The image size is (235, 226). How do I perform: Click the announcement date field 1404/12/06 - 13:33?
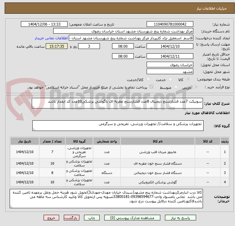tap(44, 24)
